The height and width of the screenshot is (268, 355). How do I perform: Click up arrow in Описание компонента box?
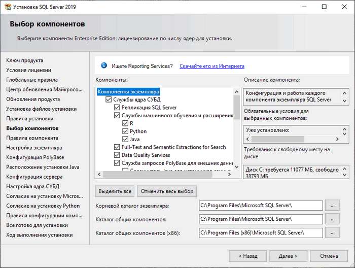pos(344,93)
